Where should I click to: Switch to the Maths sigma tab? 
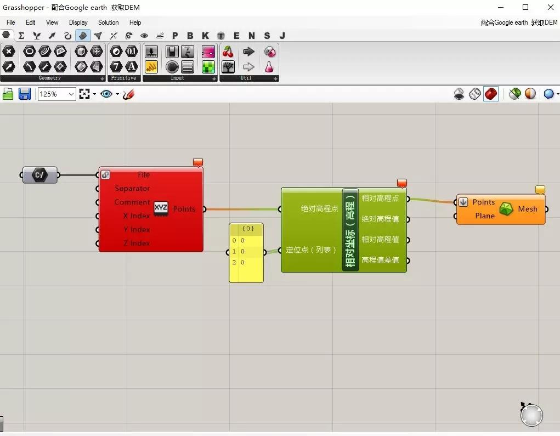click(x=21, y=36)
